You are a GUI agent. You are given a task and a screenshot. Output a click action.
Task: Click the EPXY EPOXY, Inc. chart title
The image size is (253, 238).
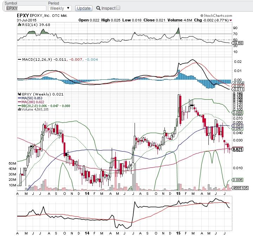(x=42, y=16)
